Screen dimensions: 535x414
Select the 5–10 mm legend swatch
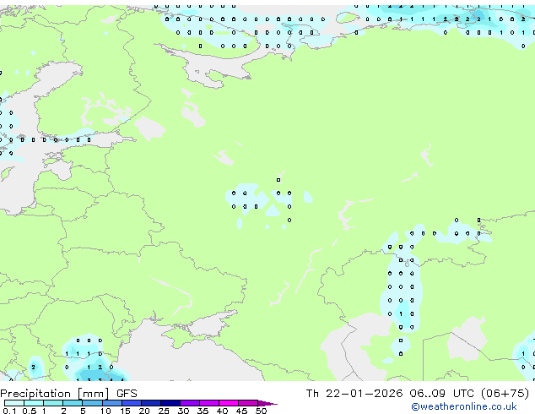(x=92, y=403)
